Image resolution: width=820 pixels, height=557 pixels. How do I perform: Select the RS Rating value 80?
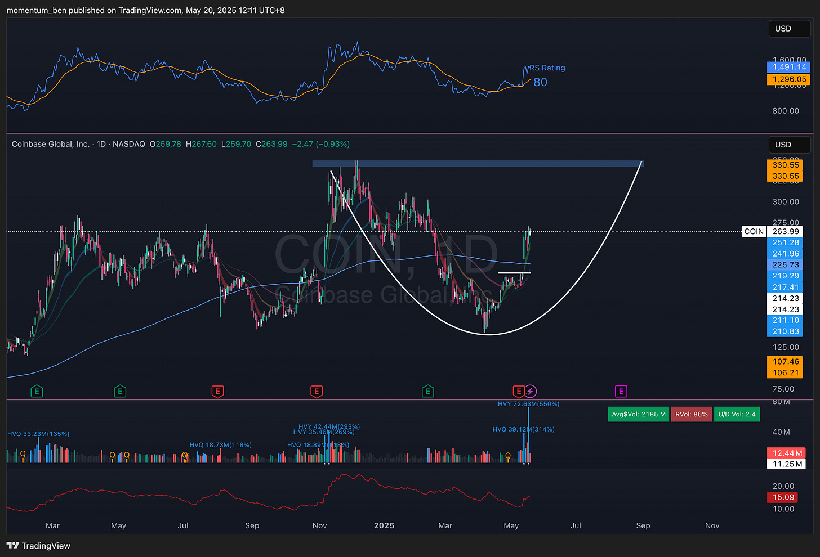click(x=540, y=82)
